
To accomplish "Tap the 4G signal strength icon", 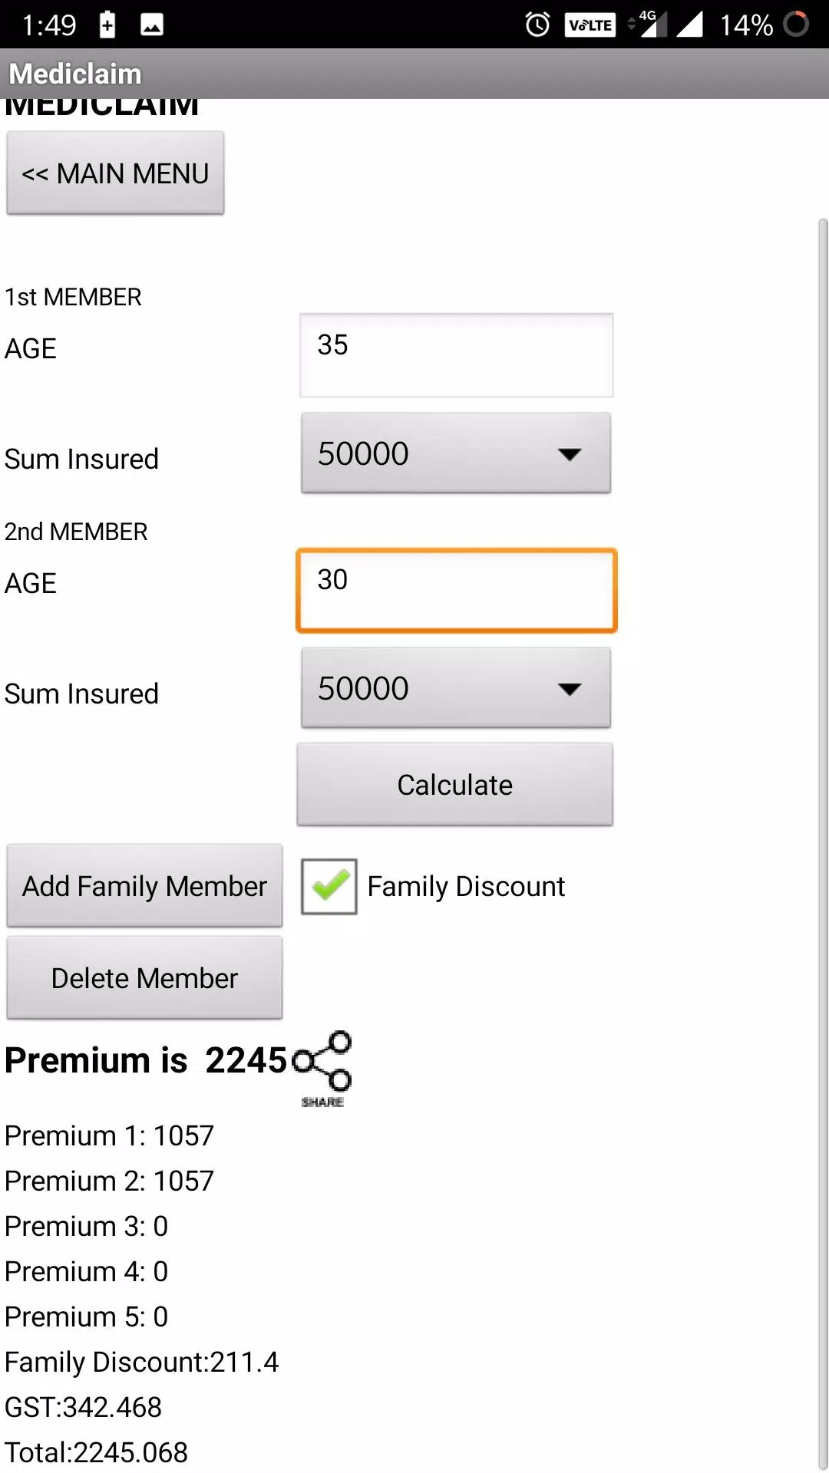I will pyautogui.click(x=648, y=24).
